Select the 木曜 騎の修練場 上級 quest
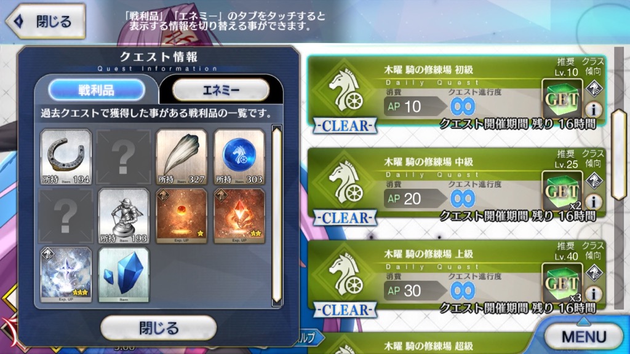The image size is (630, 354). pos(457,277)
